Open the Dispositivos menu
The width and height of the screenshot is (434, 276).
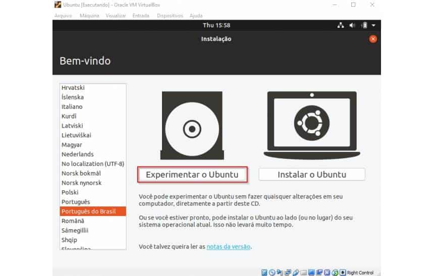click(x=170, y=16)
